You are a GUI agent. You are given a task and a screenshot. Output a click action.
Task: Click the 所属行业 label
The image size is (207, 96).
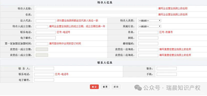(129, 26)
